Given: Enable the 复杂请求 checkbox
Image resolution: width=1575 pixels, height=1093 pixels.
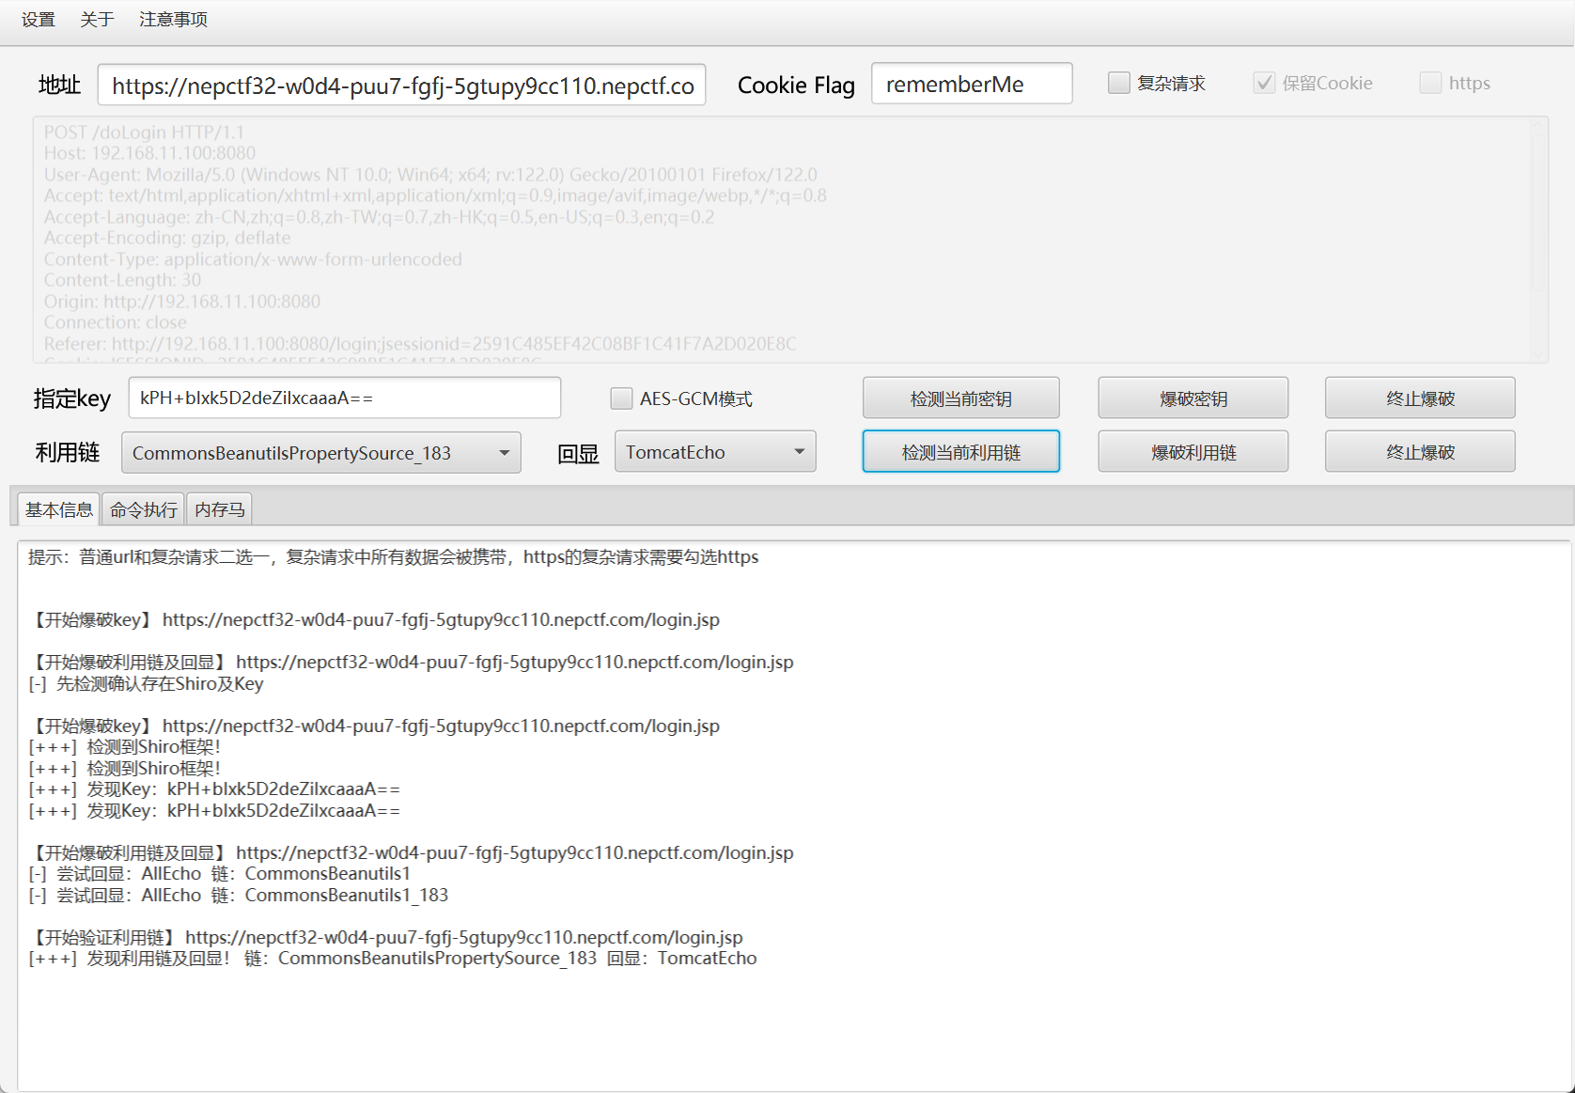Looking at the screenshot, I should 1118,83.
